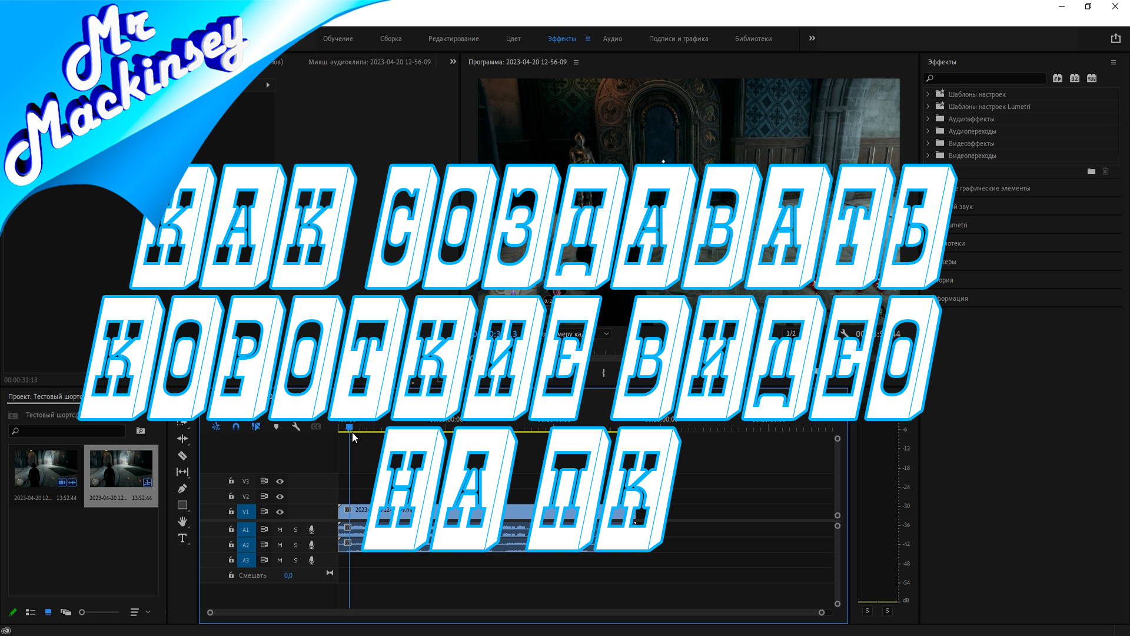Expand the Видеоэффекты folder

(x=928, y=143)
